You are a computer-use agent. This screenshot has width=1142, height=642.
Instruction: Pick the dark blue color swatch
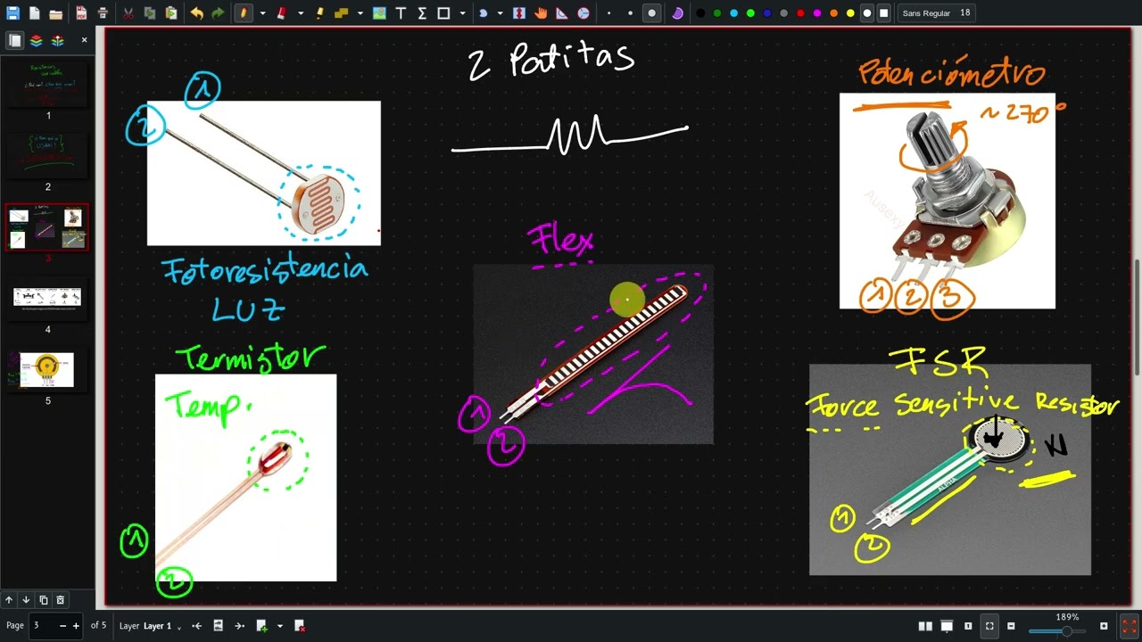point(767,13)
